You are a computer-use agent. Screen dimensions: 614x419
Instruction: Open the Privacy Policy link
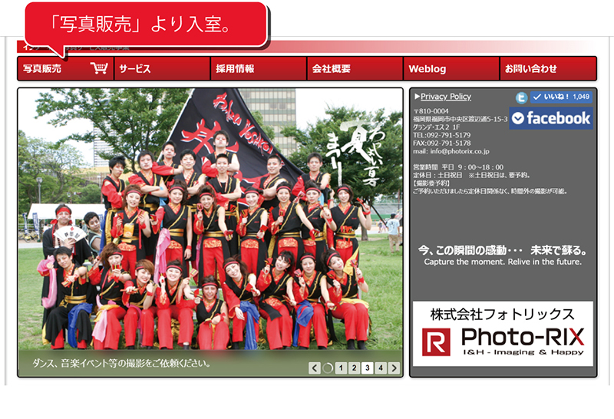click(x=446, y=97)
